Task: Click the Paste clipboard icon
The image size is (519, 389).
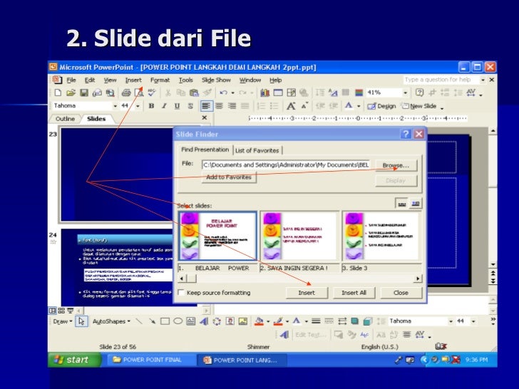Action: point(195,93)
